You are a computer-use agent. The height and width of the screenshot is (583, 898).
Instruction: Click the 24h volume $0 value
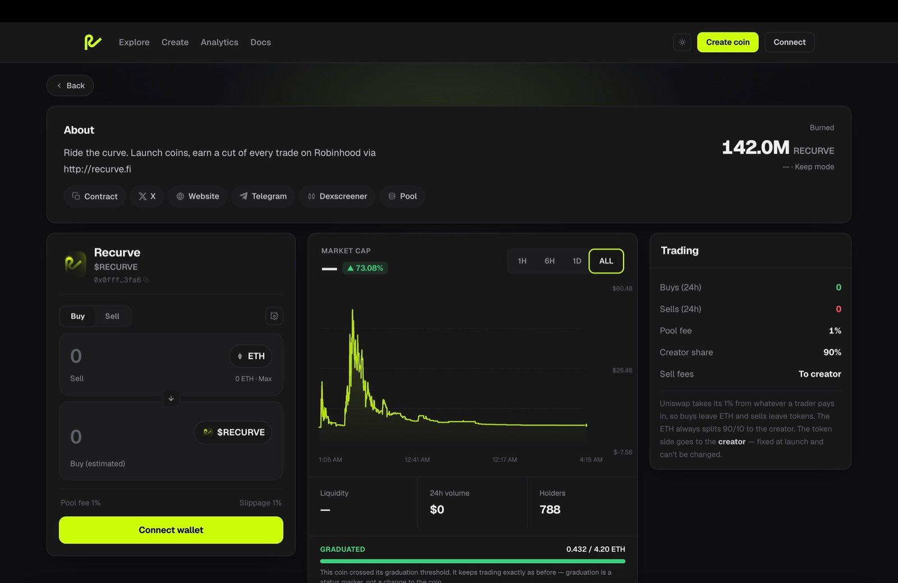click(437, 509)
